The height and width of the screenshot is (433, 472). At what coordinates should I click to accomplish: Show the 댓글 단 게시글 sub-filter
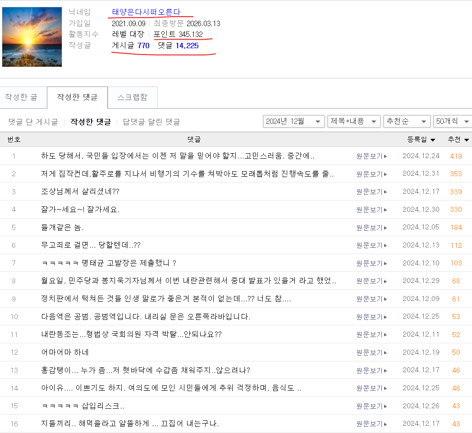(x=33, y=122)
